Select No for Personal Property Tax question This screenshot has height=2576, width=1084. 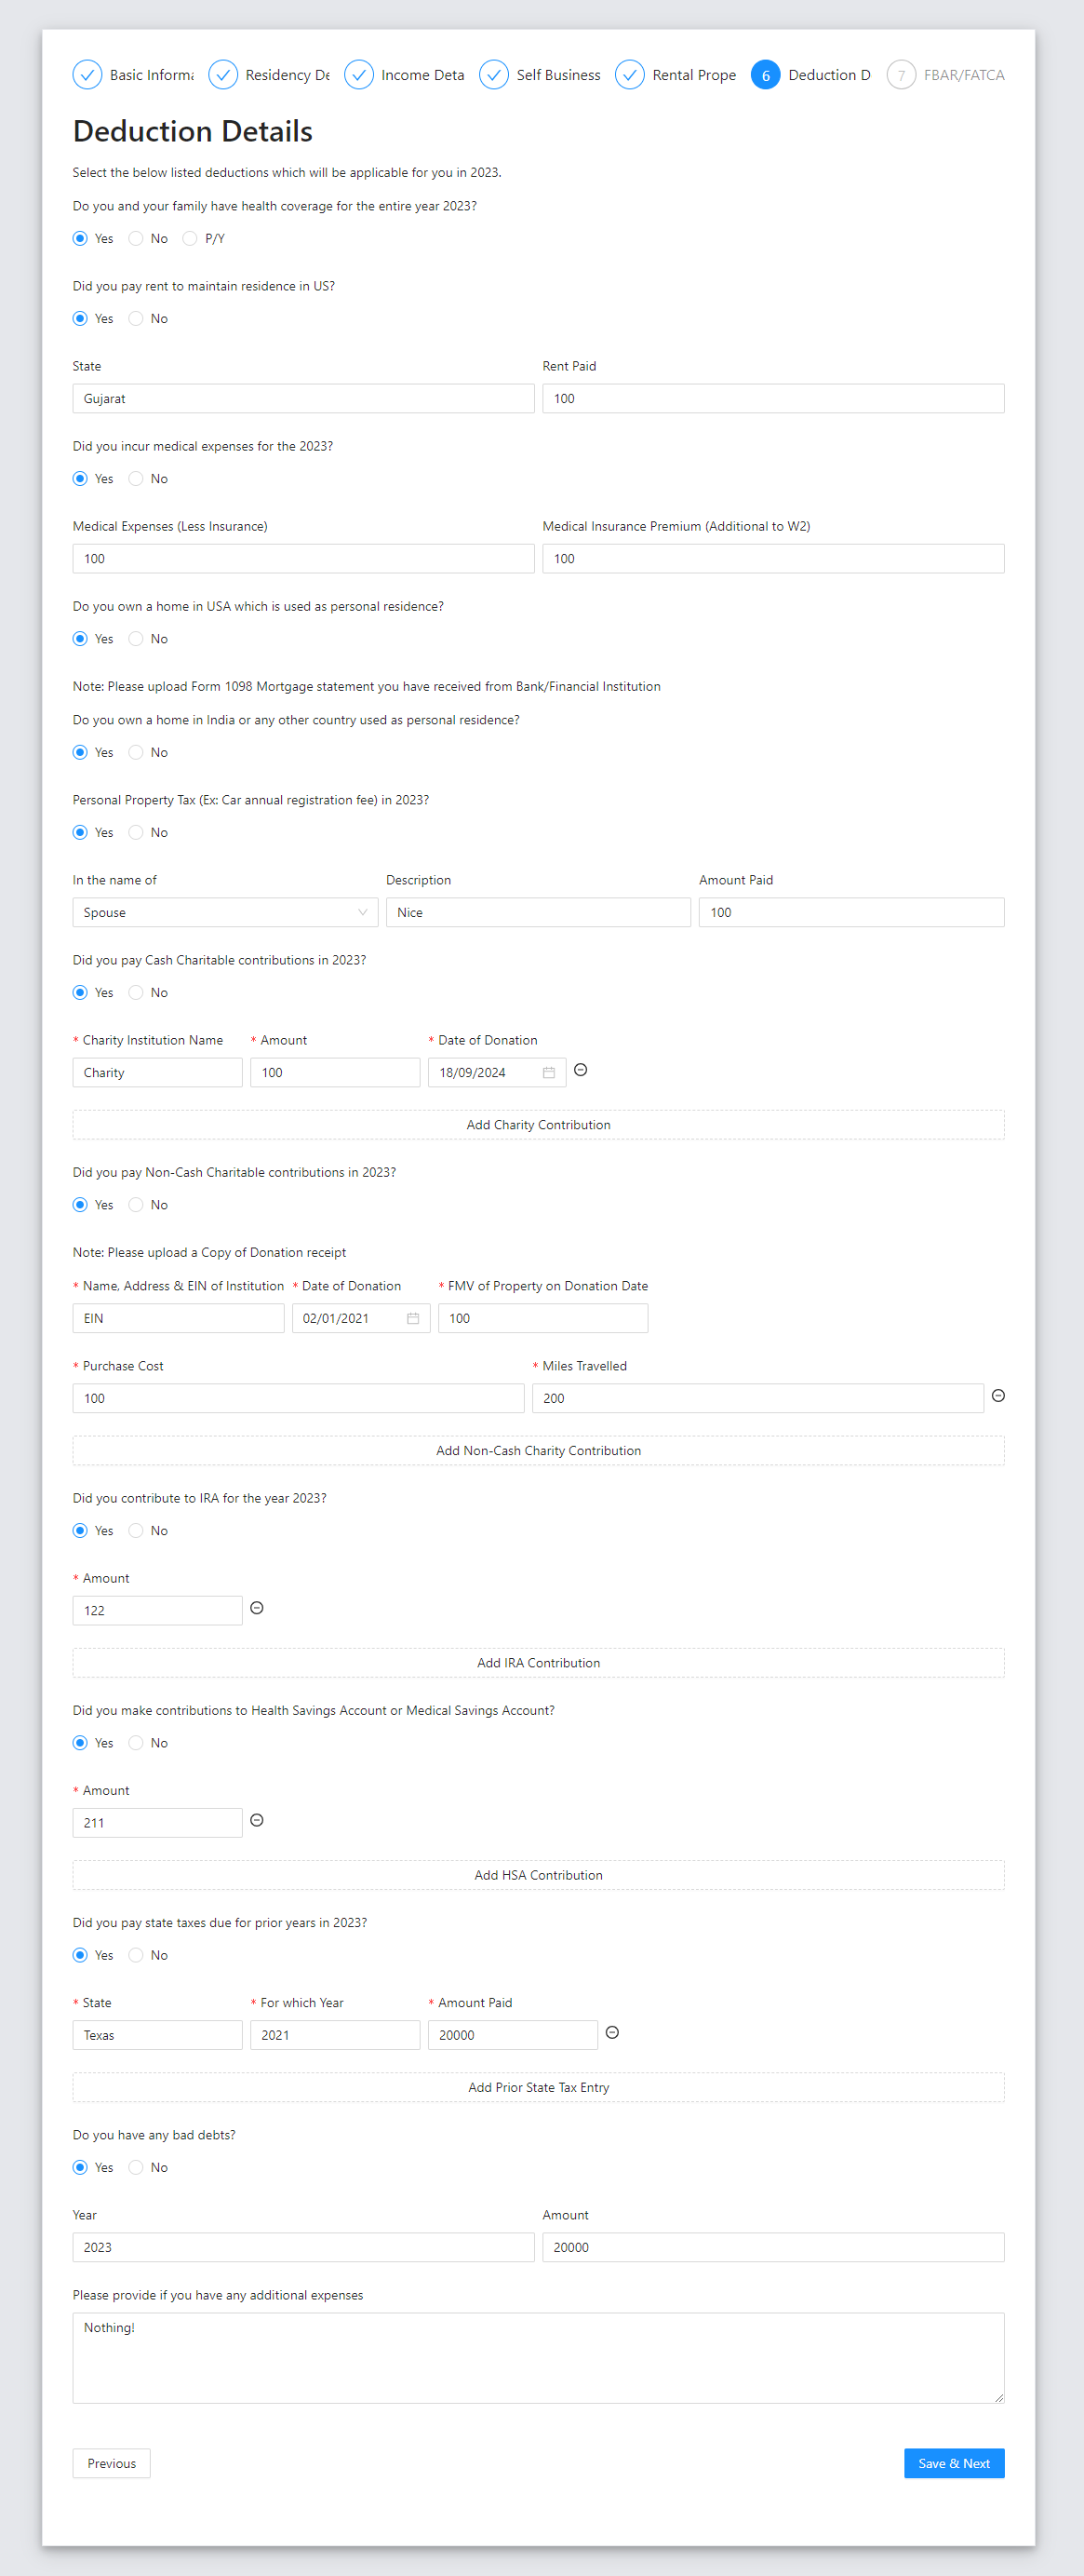pos(136,832)
